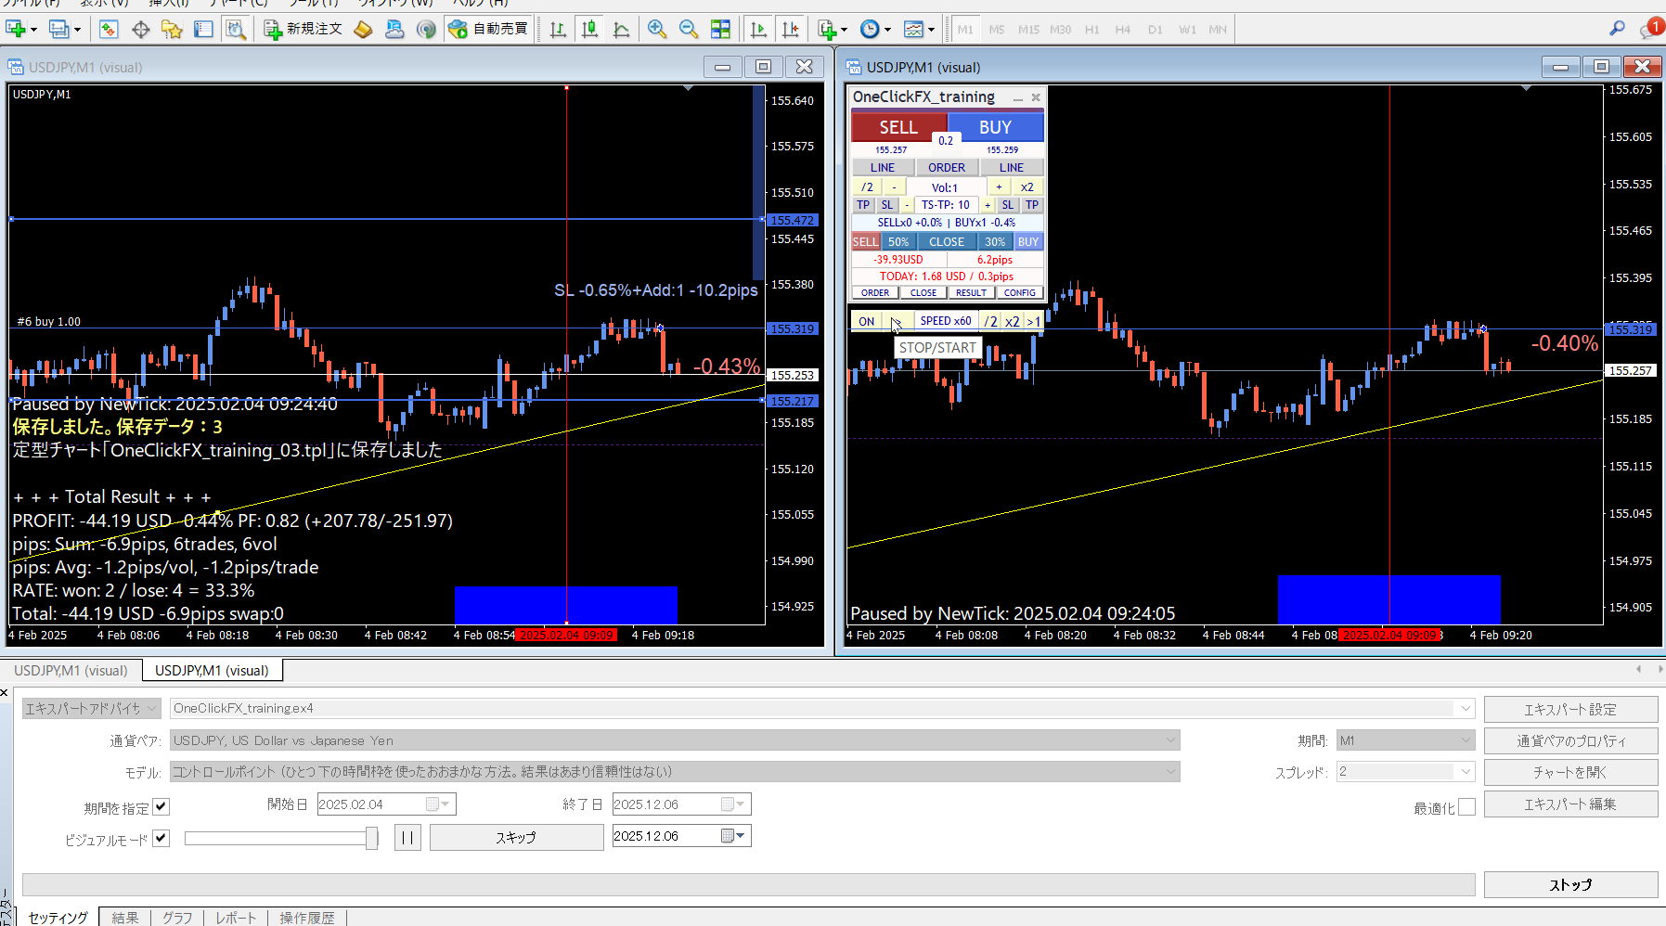Click the ストップ stop button
1666x926 pixels.
click(1570, 884)
